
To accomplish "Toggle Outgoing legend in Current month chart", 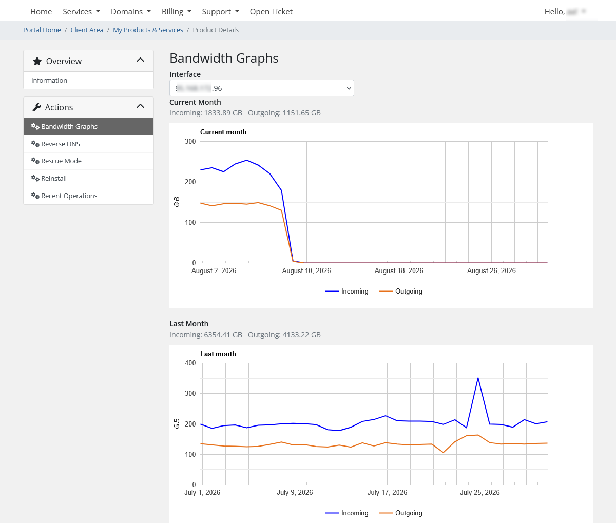I will click(401, 291).
